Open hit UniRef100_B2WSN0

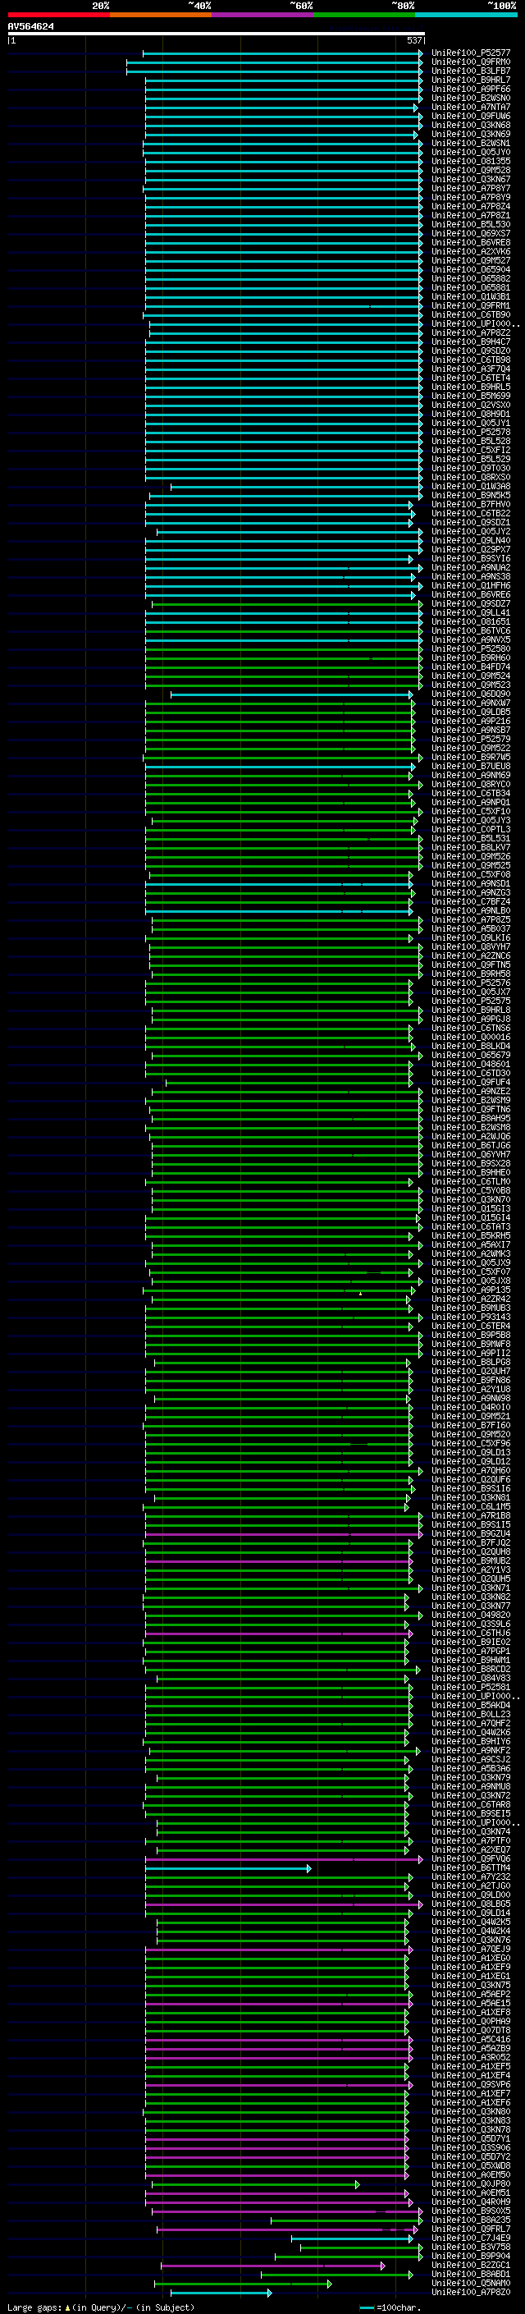click(x=470, y=98)
